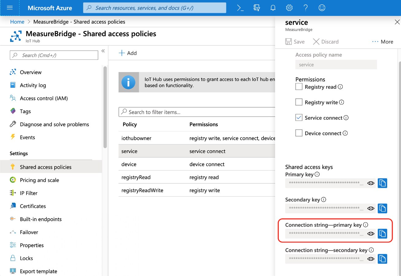Open Pricing and scale settings

point(39,180)
